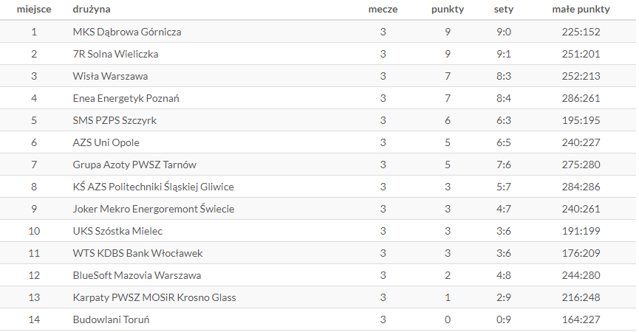Click AZS Uni Opole team name
The width and height of the screenshot is (639, 332).
[x=106, y=143]
